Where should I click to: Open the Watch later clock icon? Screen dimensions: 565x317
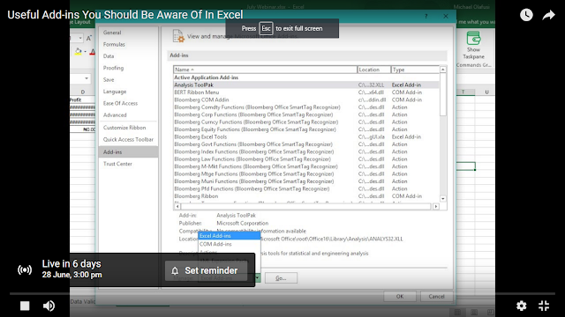coord(526,15)
